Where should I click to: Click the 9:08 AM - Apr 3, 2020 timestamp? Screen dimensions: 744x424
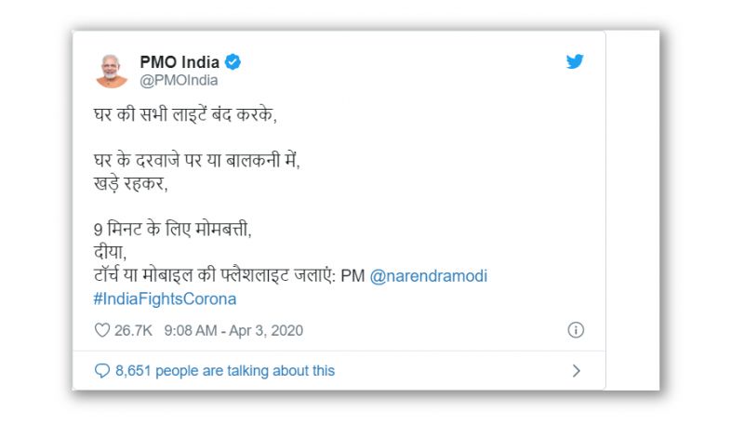click(x=233, y=330)
